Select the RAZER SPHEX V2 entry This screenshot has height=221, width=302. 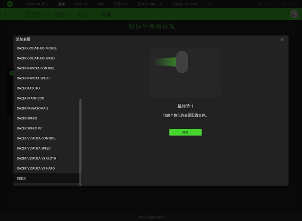pos(48,128)
